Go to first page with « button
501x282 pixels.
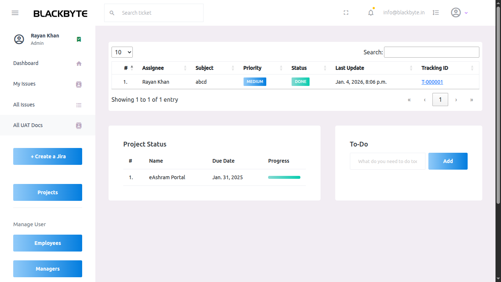click(409, 100)
